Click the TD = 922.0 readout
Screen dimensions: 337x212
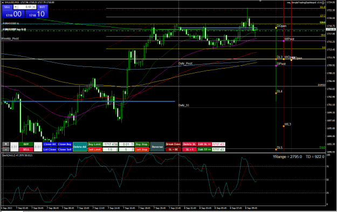(x=315, y=157)
